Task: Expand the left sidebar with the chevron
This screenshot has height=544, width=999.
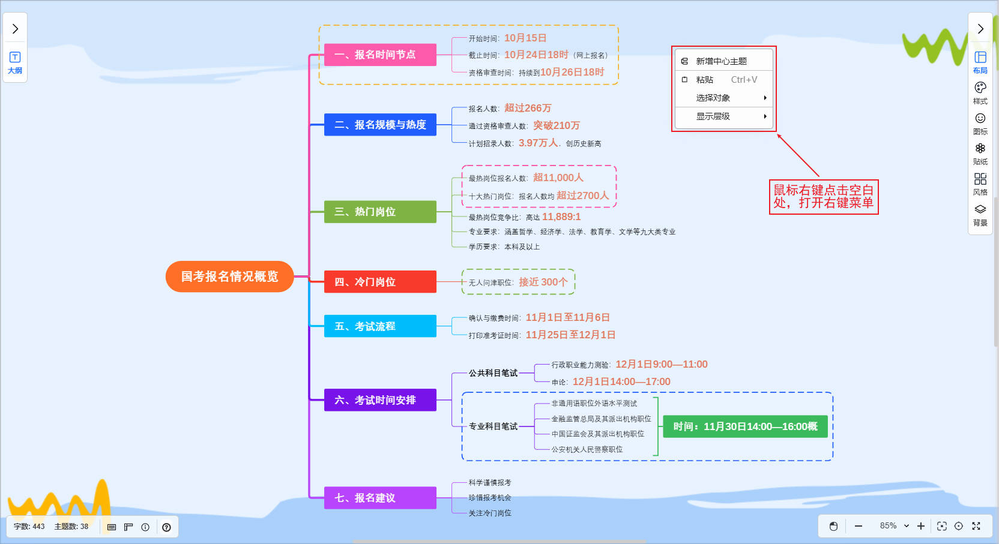Action: click(15, 29)
